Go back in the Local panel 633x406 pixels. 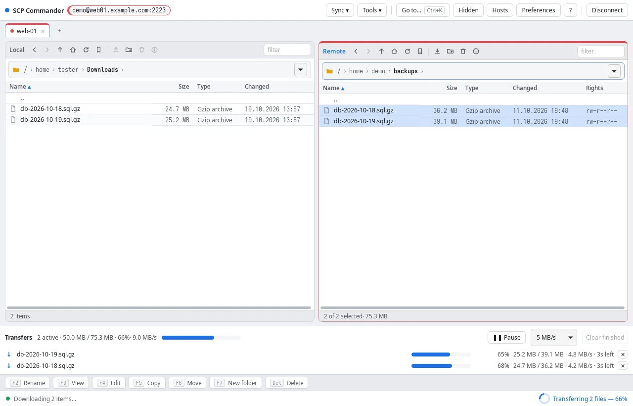coord(35,50)
